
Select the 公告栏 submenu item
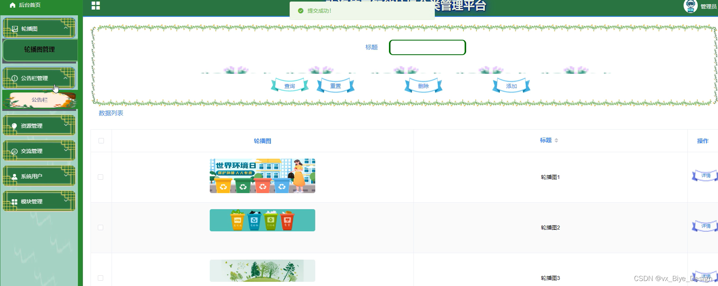click(40, 100)
